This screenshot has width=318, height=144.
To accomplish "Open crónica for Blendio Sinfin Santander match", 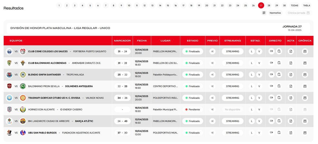I will point(305,75).
